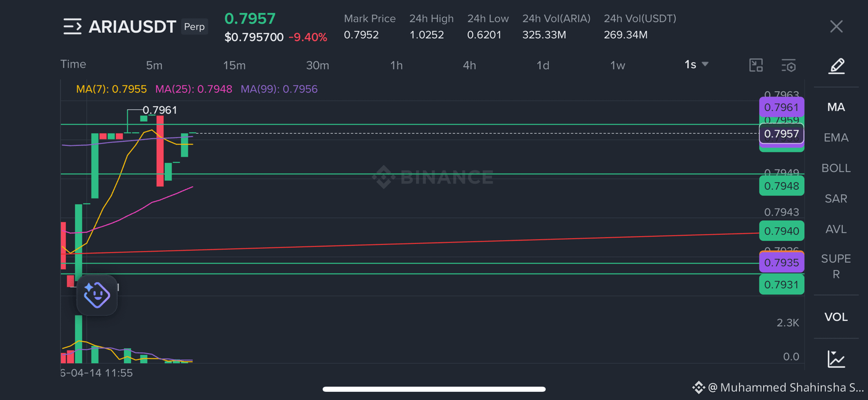Toggle the SAR indicator
The height and width of the screenshot is (400, 868).
[836, 199]
